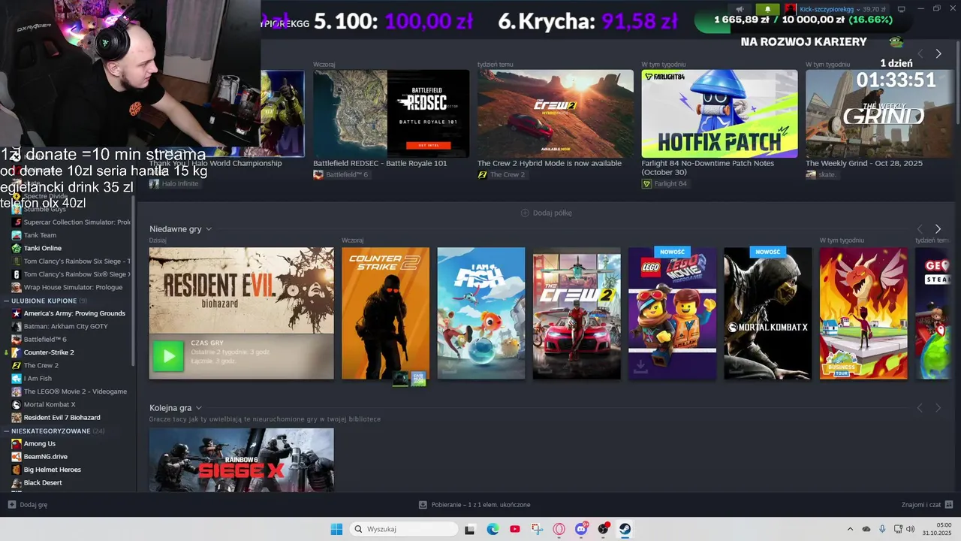Image resolution: width=961 pixels, height=541 pixels.
Task: Go back in Niedawne gry shelf arrow
Action: point(920,228)
